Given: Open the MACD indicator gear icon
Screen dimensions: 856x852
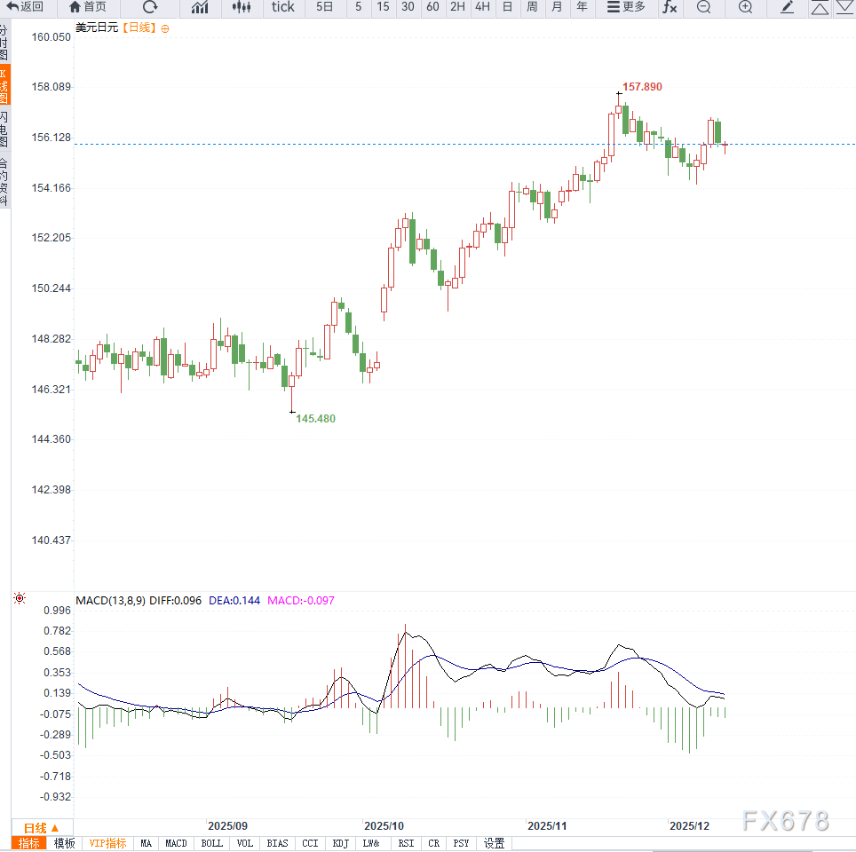Looking at the screenshot, I should pyautogui.click(x=20, y=600).
